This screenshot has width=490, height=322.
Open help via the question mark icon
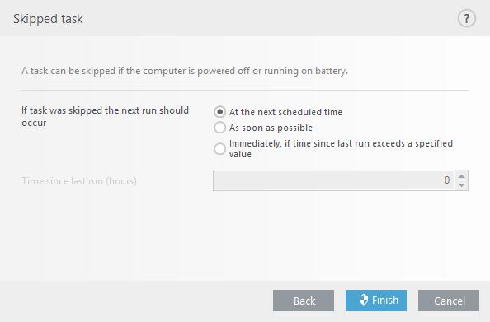[466, 19]
